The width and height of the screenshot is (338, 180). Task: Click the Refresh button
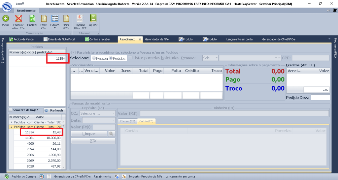click(x=54, y=110)
